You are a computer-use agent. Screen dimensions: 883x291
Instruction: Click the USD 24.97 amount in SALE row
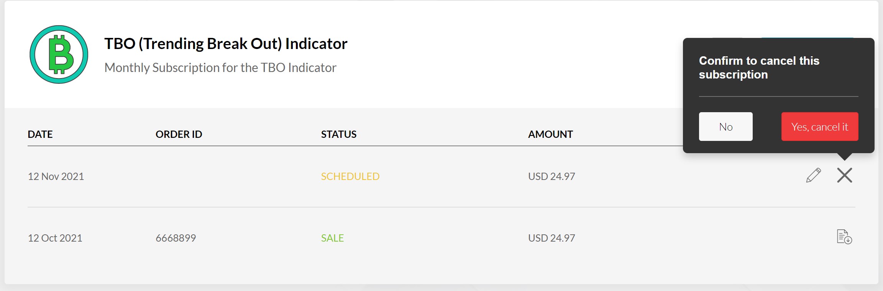point(551,238)
